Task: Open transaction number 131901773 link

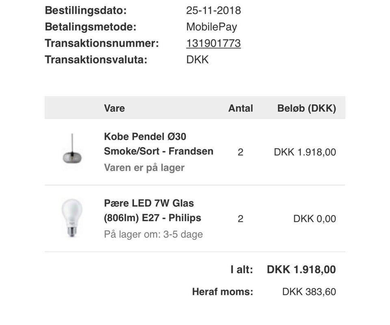Action: 213,44
